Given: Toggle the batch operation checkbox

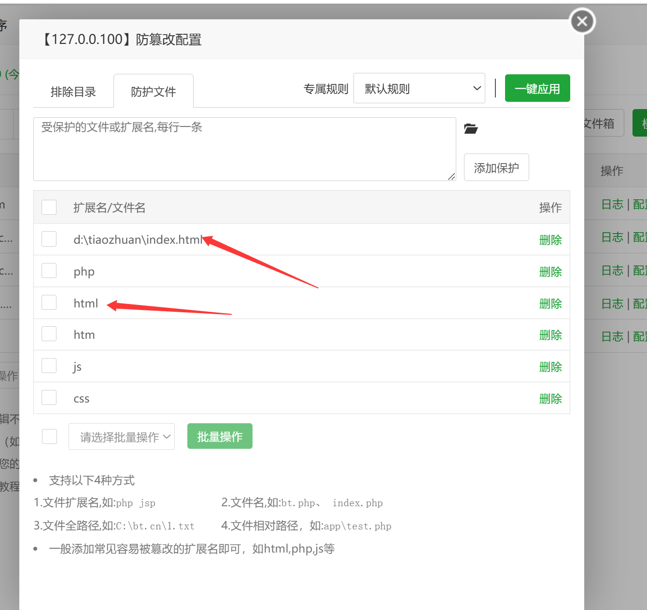Looking at the screenshot, I should tap(50, 436).
